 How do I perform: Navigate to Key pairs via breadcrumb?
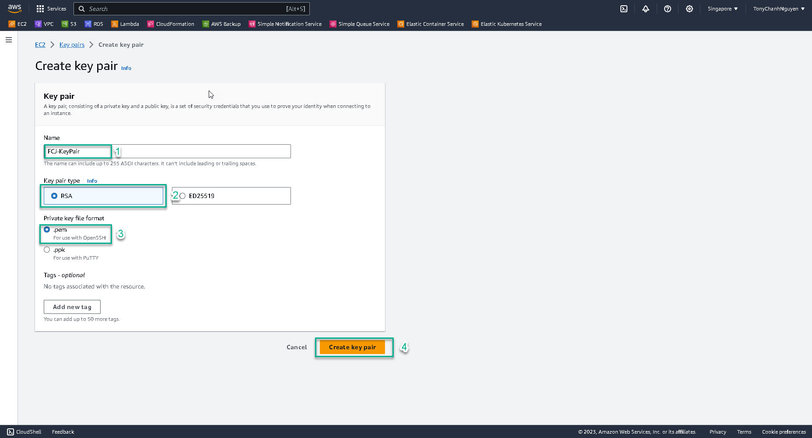(72, 45)
